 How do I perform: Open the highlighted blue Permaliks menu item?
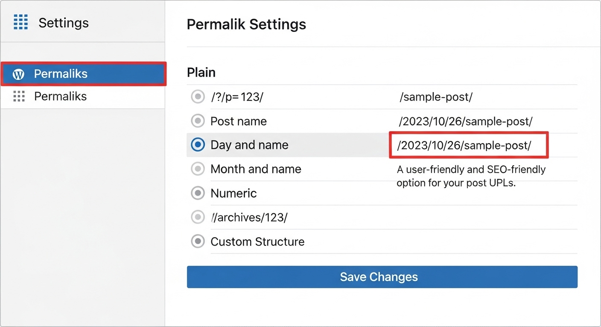83,74
